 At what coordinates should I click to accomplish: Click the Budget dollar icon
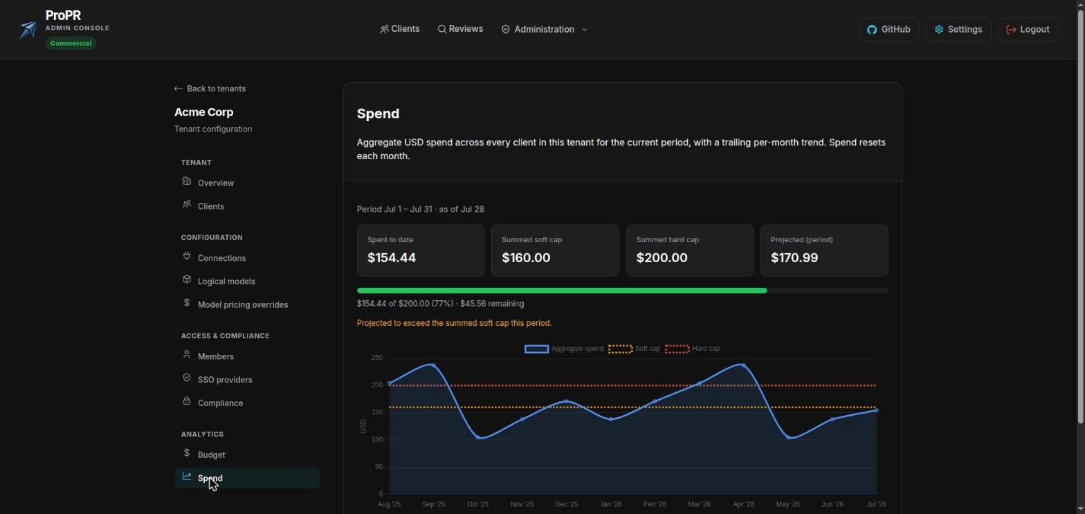[187, 452]
